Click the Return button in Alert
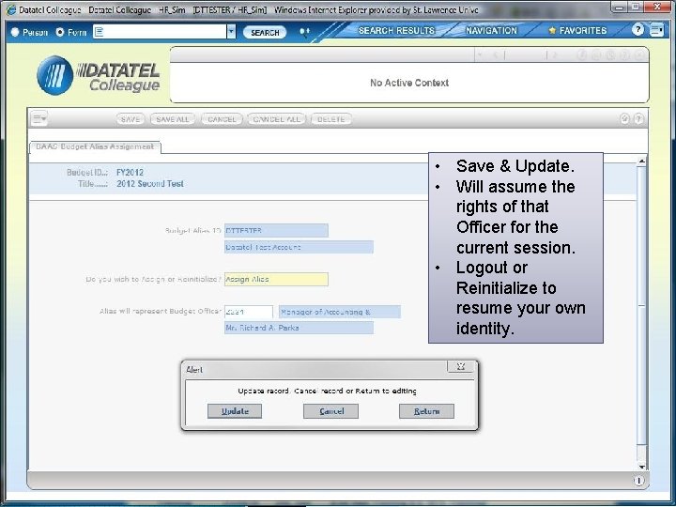The width and height of the screenshot is (676, 507). click(x=426, y=411)
